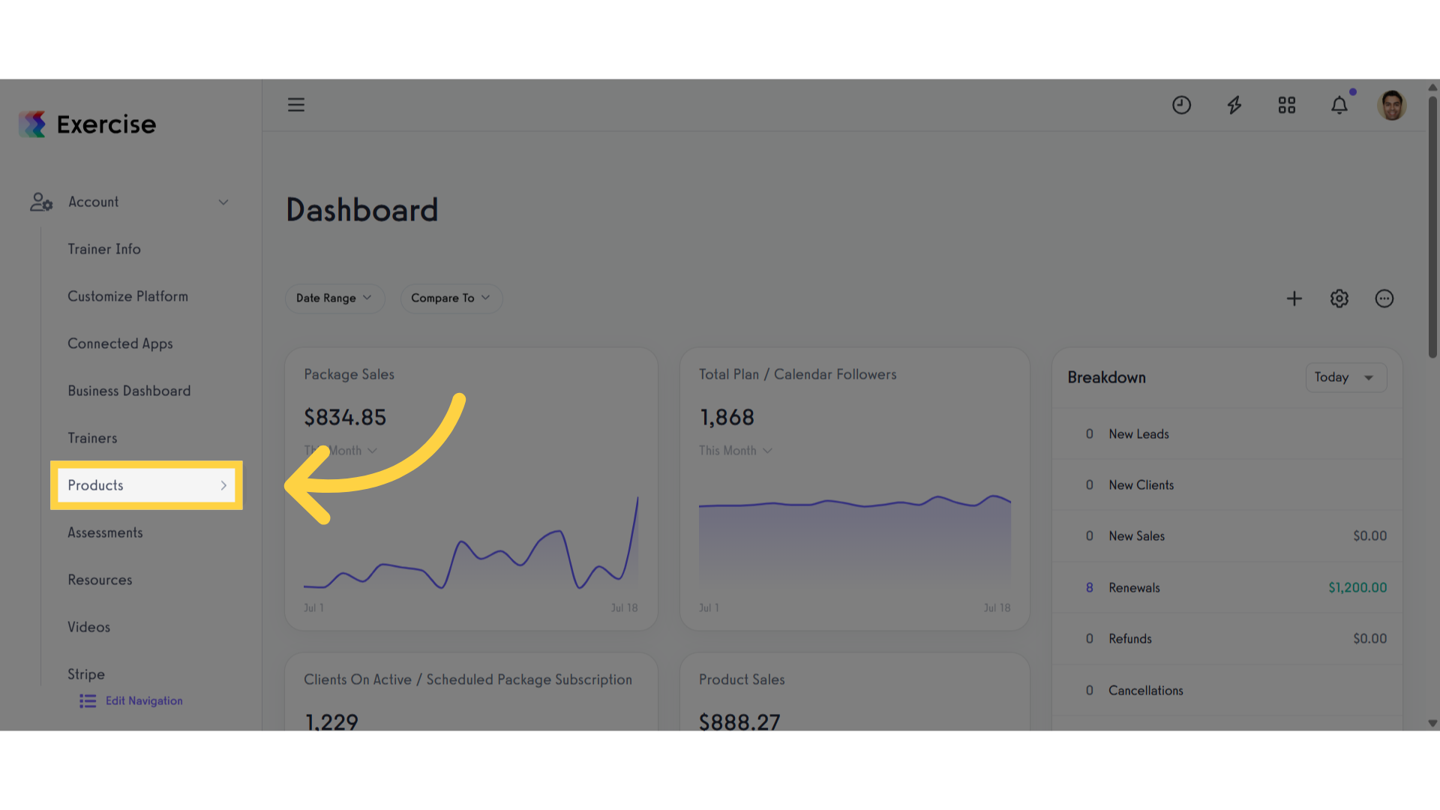Open the hamburger menu icon
Viewport: 1440px width, 810px height.
(x=296, y=105)
